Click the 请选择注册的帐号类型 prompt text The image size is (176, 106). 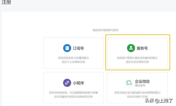[x=105, y=30]
